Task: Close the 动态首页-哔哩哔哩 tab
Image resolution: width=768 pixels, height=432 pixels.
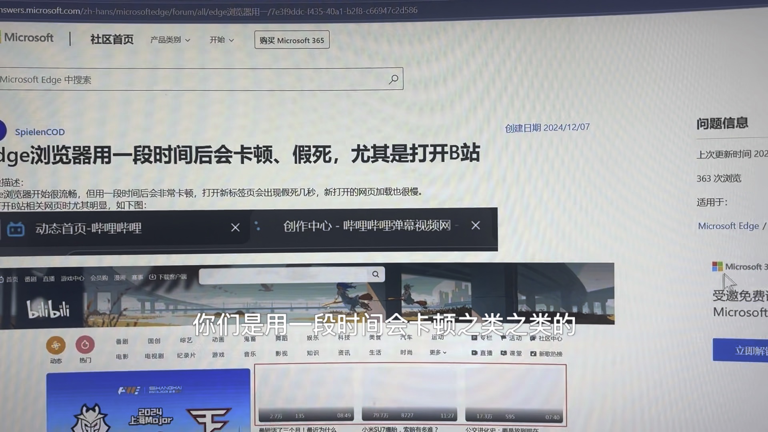Action: (x=235, y=227)
